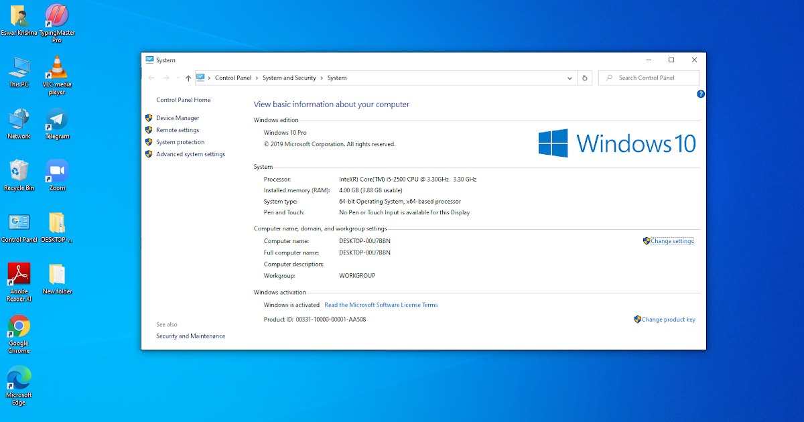This screenshot has width=804, height=422.
Task: Click the Windows 10 logo image
Action: coord(617,143)
